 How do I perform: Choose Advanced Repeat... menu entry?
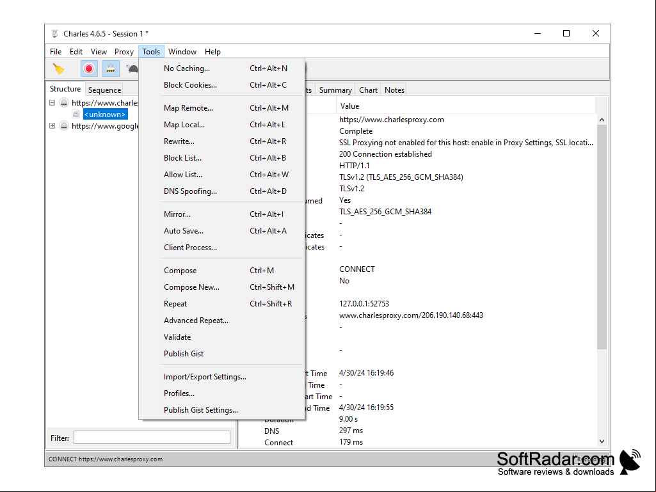click(221, 321)
